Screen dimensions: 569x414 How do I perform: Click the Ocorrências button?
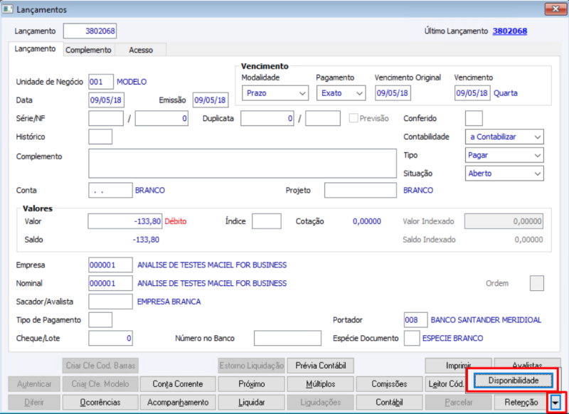100,402
